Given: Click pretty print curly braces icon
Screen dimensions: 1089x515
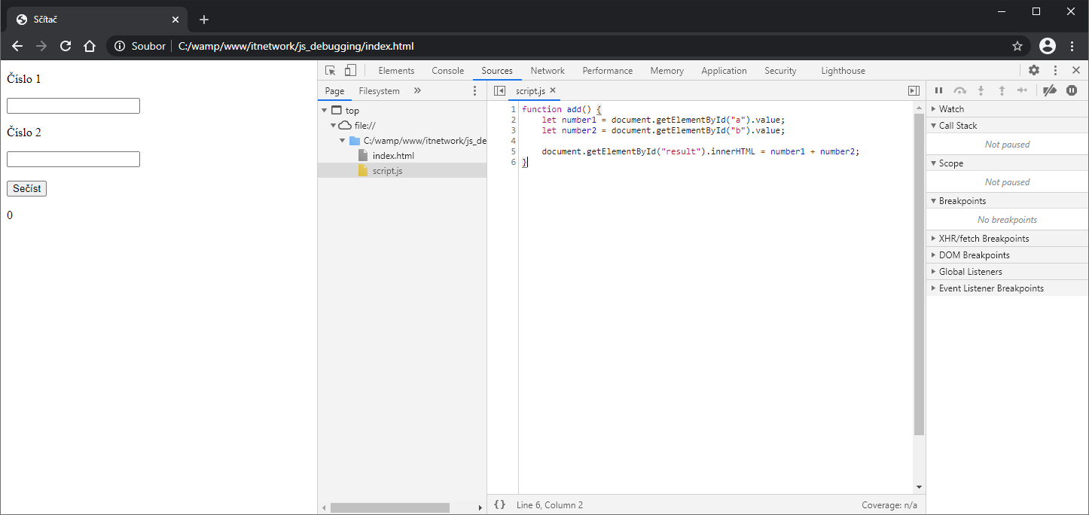Looking at the screenshot, I should click(x=499, y=504).
